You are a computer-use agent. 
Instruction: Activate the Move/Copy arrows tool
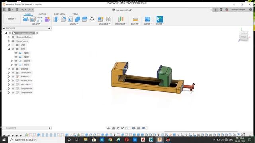(x=92, y=19)
